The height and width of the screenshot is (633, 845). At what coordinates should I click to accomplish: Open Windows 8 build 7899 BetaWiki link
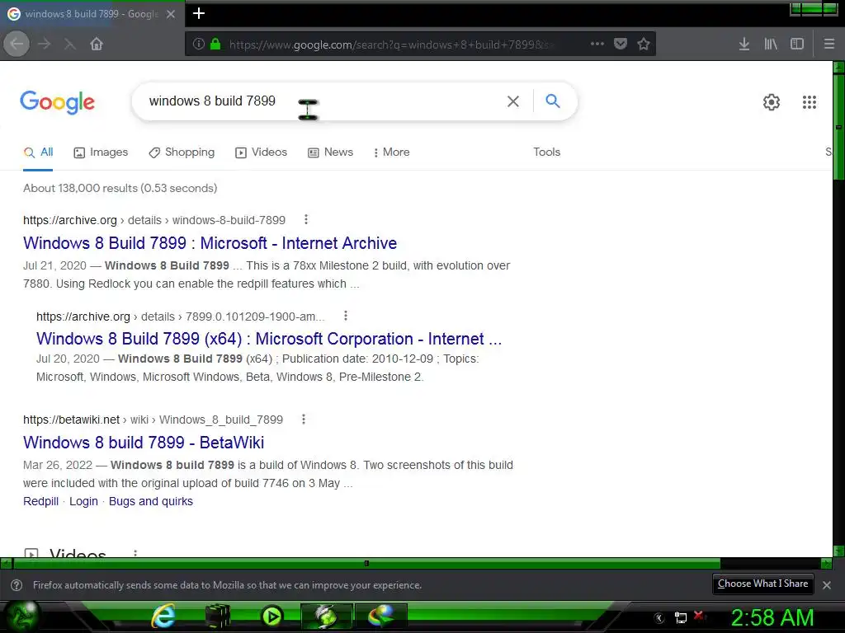(144, 443)
